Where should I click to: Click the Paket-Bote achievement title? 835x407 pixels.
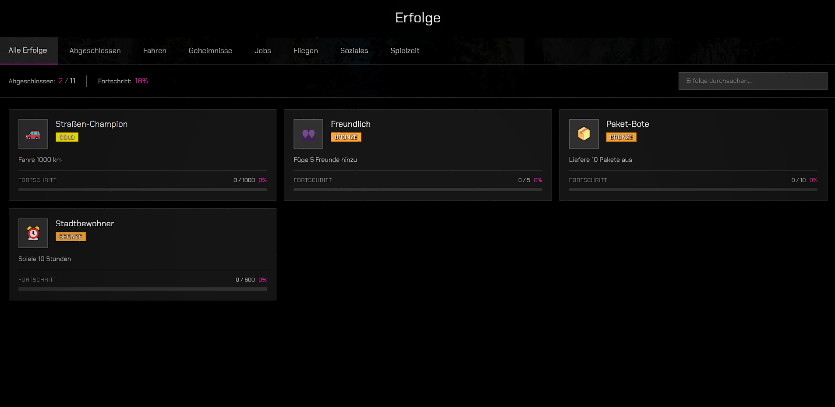pos(627,124)
